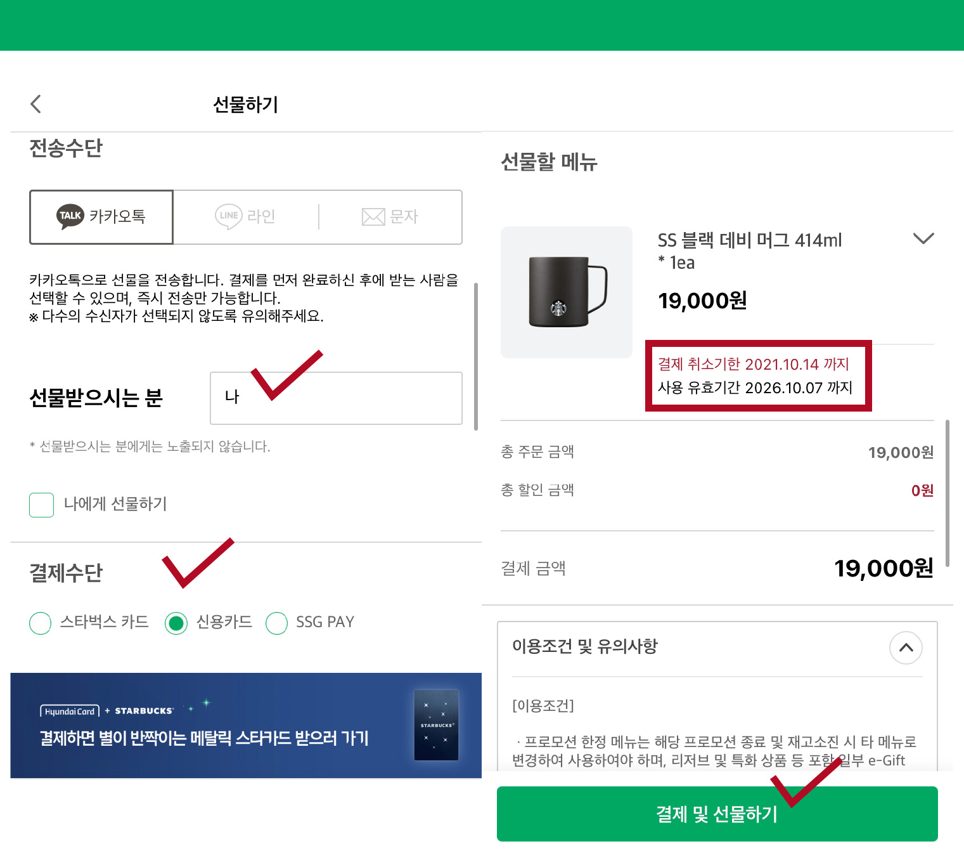Screen dimensions: 964x865
Task: Click the 사용 유효기간 2026.10.07 까지 text
Action: (x=755, y=387)
